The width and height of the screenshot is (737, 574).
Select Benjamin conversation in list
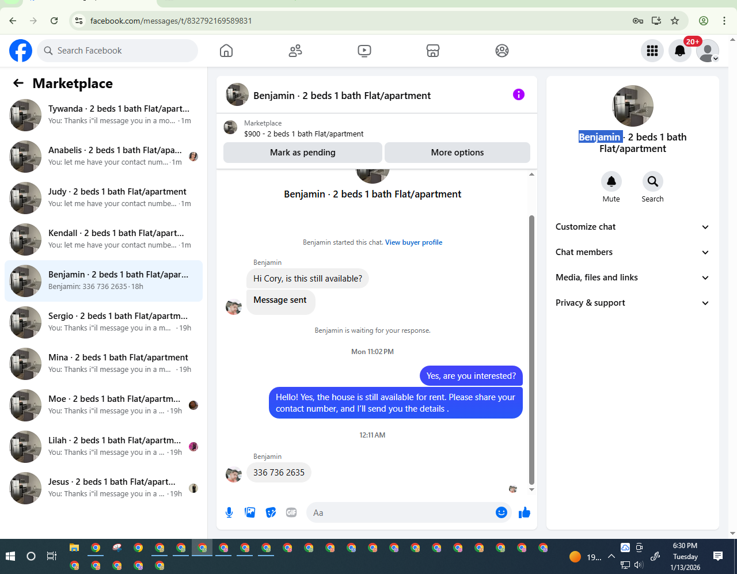(104, 281)
